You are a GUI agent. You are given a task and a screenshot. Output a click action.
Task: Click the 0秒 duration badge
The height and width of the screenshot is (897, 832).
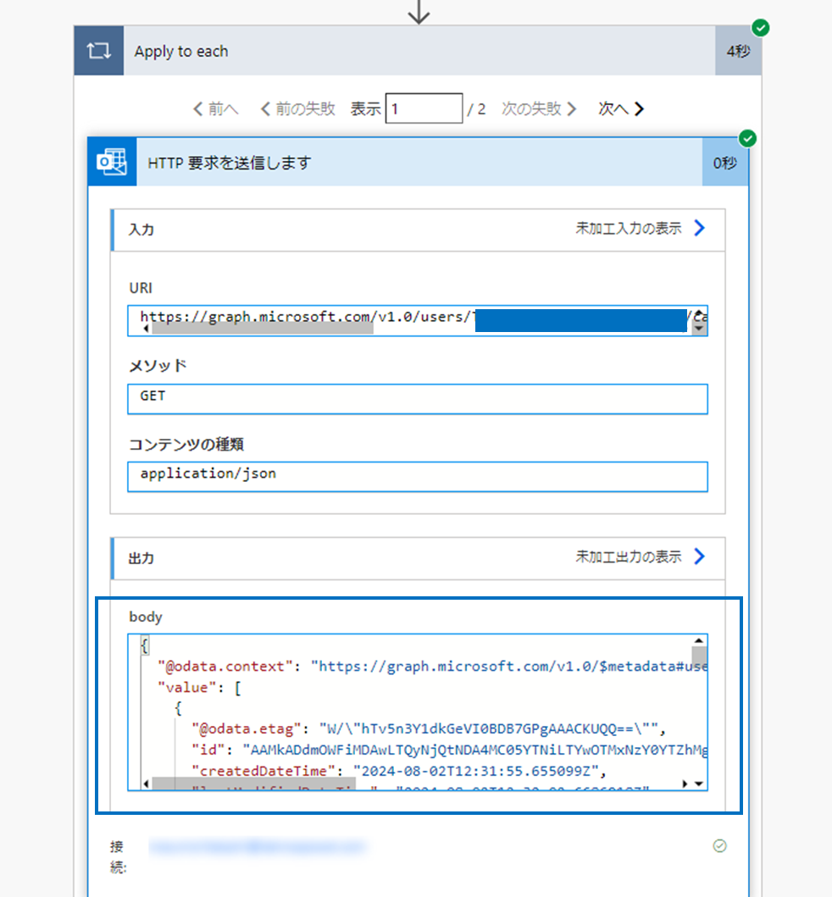pos(725,163)
